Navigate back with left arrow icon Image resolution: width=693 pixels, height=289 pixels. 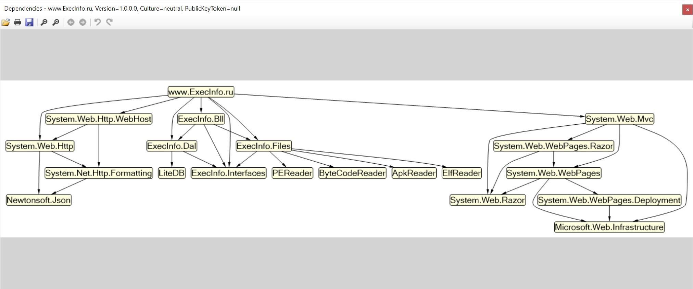point(71,23)
